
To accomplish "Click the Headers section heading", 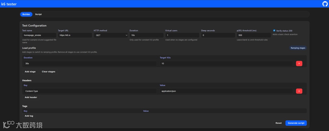I will click(x=27, y=80).
